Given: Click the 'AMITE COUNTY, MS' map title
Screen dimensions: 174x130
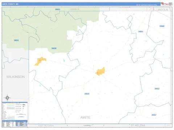Looking at the screenshot, I should point(10,4).
